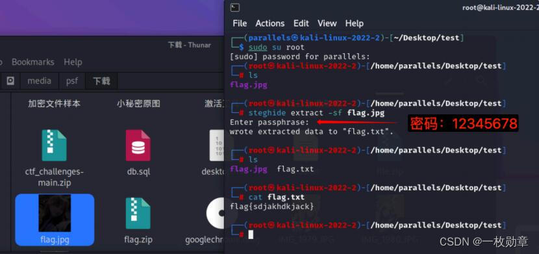Open the terminal View menu
The height and width of the screenshot is (254, 539).
click(x=327, y=23)
